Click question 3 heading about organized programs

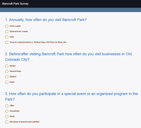pyautogui.click(x=71, y=97)
